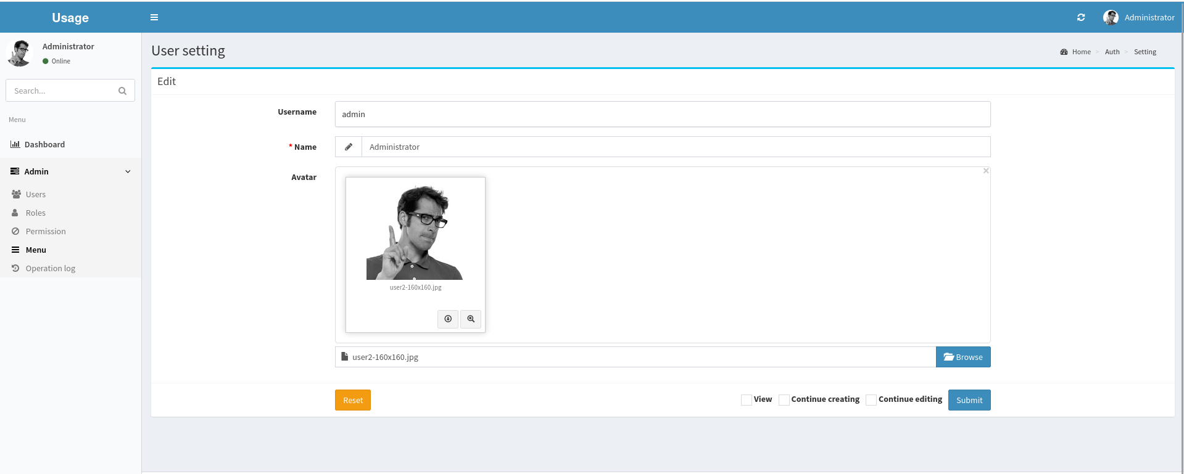Click the zoom magnifier icon on avatar preview

coord(471,319)
